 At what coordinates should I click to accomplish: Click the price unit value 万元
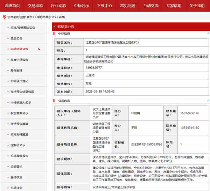[x=89, y=84]
